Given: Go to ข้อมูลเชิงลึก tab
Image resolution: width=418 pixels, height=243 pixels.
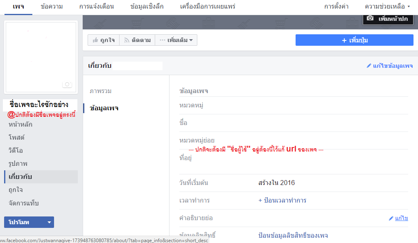Looking at the screenshot, I should click(147, 7).
